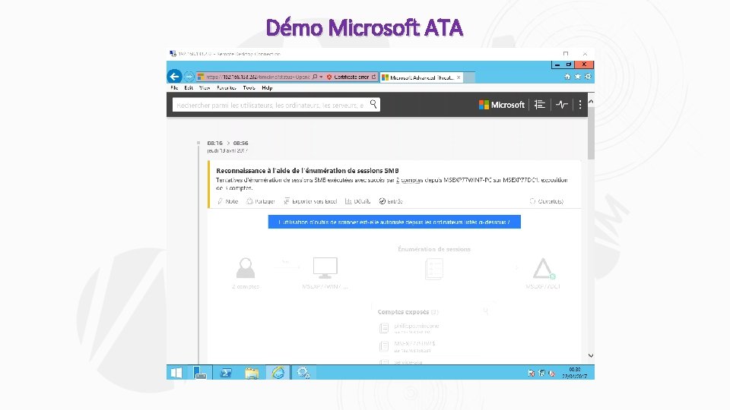Viewport: 730px width, 410px height.
Task: Click the Microsoft logo in the header
Action: point(501,105)
